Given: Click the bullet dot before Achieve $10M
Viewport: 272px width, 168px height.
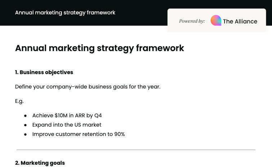Looking at the screenshot, I should click(26, 115).
